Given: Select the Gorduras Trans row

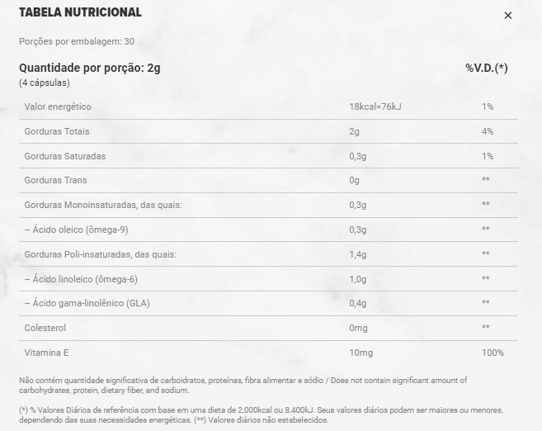Looking at the screenshot, I should click(268, 180).
